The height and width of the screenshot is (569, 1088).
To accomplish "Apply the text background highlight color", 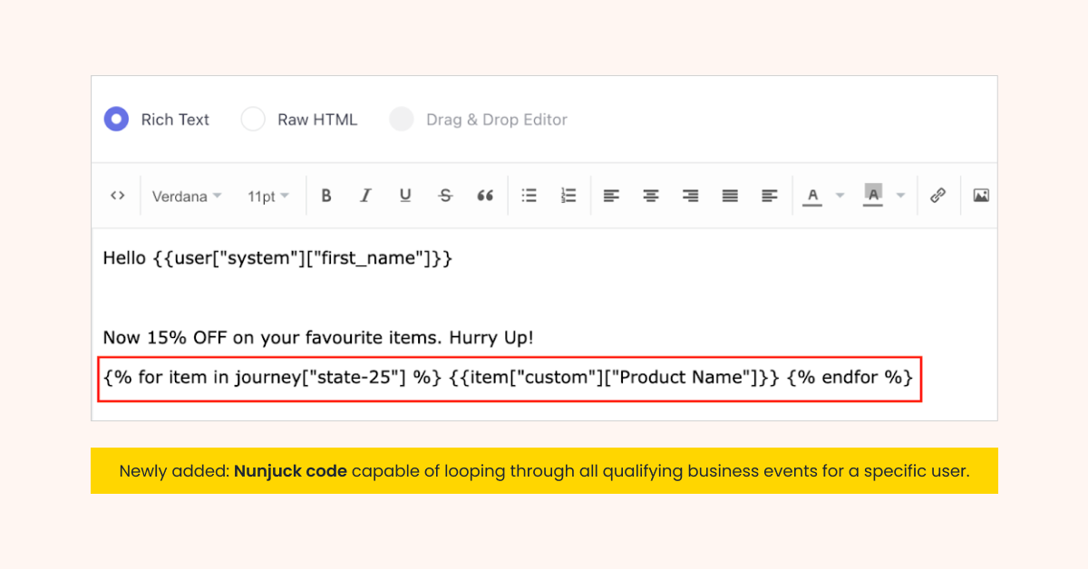I will (873, 196).
